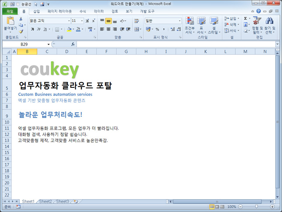Open Sheet3 worksheet tab

(x=62, y=201)
